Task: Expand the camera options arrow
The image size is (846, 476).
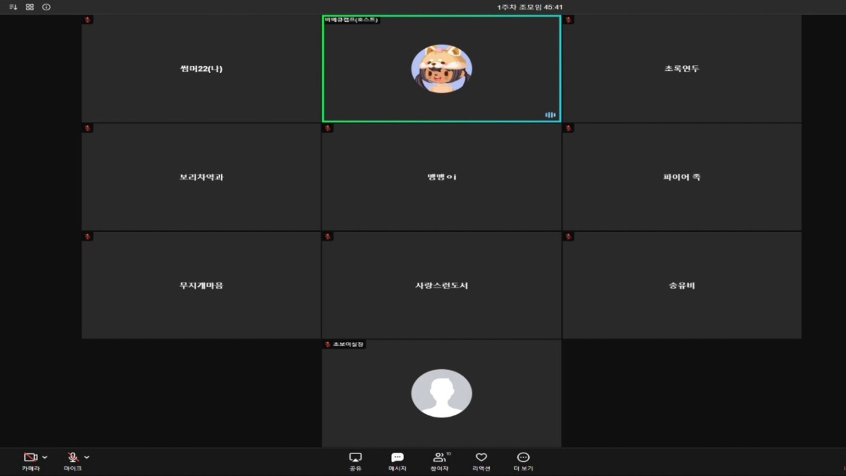Action: tap(45, 457)
